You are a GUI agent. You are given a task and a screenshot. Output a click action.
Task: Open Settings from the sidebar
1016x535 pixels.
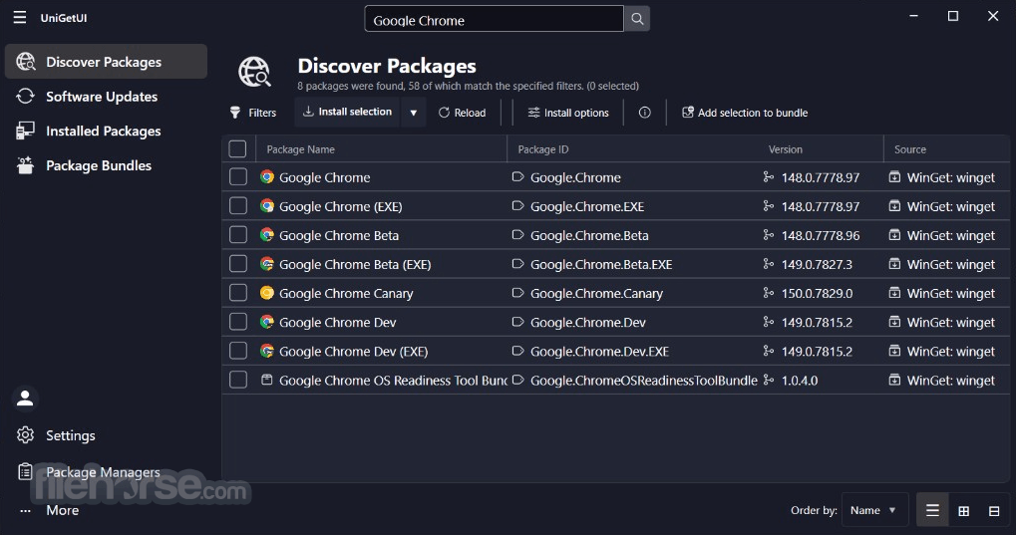(x=70, y=435)
